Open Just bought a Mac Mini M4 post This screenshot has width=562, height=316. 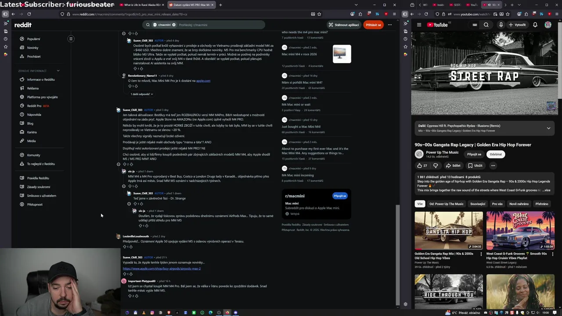tap(301, 126)
